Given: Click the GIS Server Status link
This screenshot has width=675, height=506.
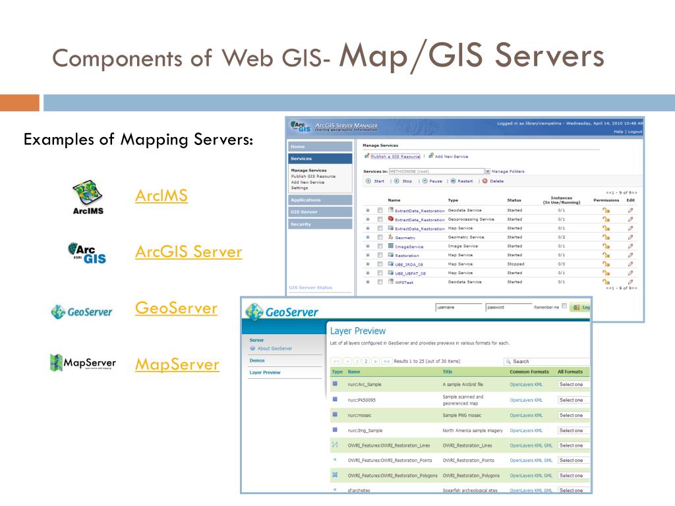Looking at the screenshot, I should click(310, 287).
